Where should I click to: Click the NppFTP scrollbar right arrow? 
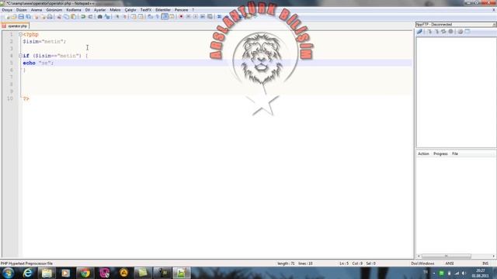(494, 256)
